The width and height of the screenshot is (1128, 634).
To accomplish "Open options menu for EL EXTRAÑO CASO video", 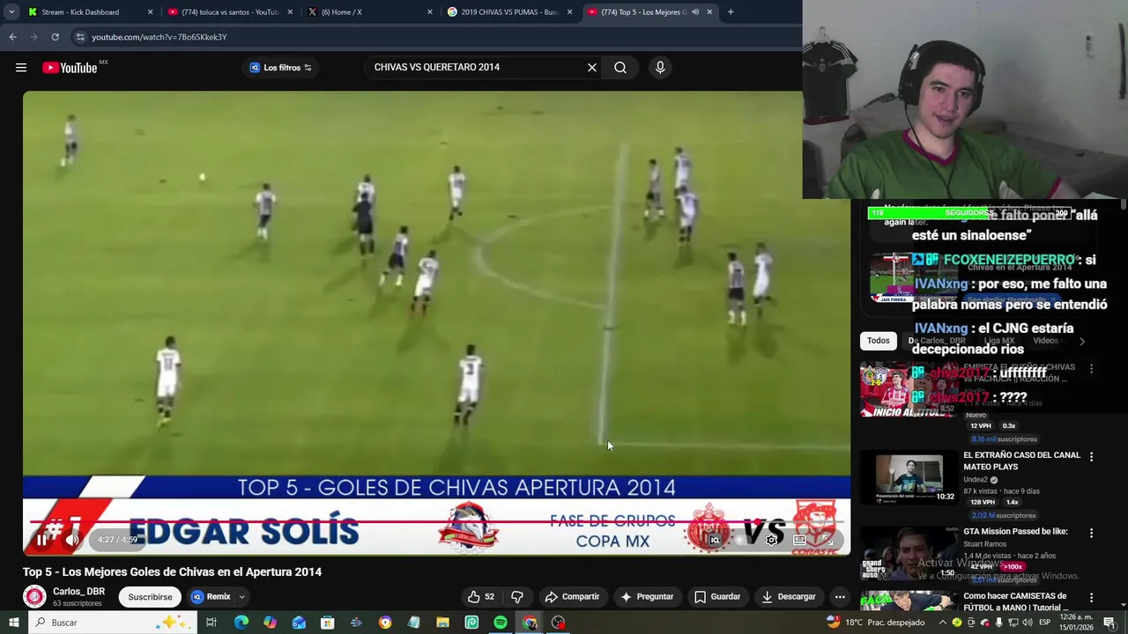I will [x=1091, y=456].
